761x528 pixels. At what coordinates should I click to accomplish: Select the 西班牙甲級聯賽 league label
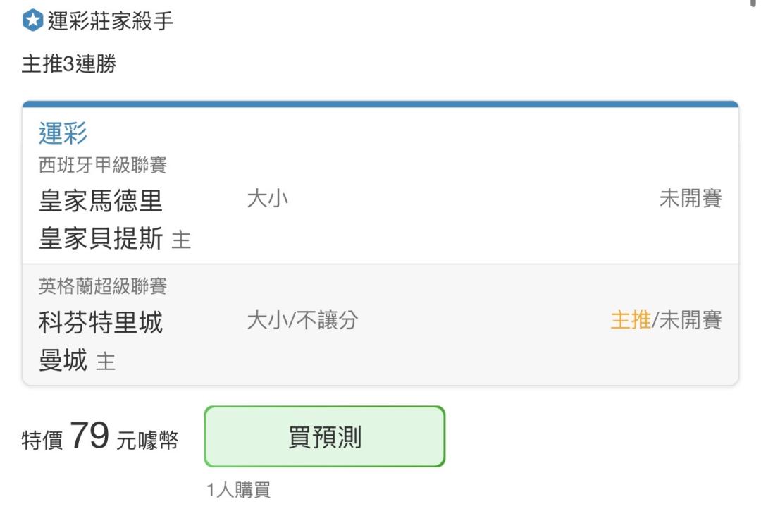103,165
